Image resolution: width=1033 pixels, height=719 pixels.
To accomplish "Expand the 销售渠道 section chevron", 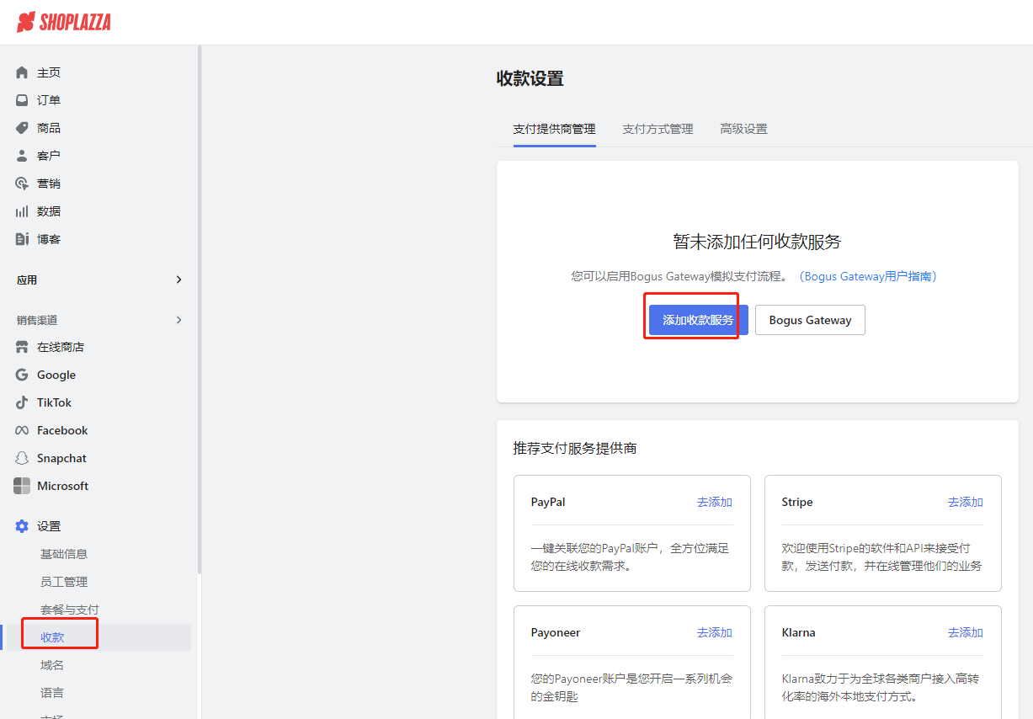I will point(178,320).
